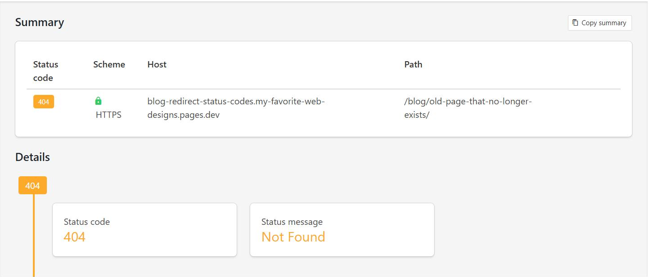
Task: Click the /blog/old-page-that-no-longer-exists/ path
Action: (468, 108)
